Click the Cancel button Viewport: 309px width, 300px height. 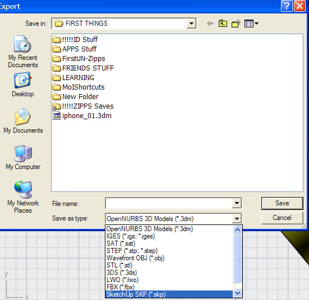pyautogui.click(x=282, y=218)
